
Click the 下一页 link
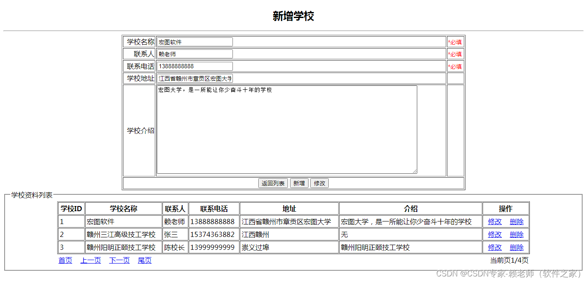click(119, 260)
